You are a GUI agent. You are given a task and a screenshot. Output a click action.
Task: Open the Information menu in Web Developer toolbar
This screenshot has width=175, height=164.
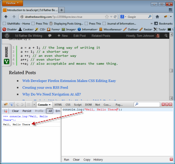[87, 29]
